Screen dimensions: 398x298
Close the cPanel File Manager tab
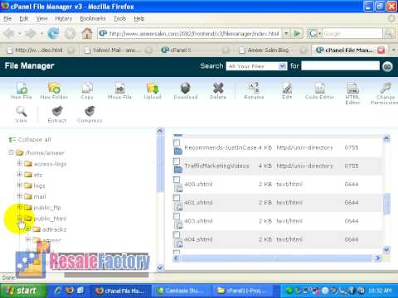[x=381, y=50]
